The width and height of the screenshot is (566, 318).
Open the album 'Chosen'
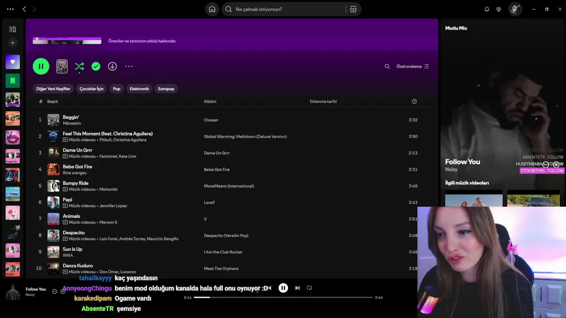[211, 120]
